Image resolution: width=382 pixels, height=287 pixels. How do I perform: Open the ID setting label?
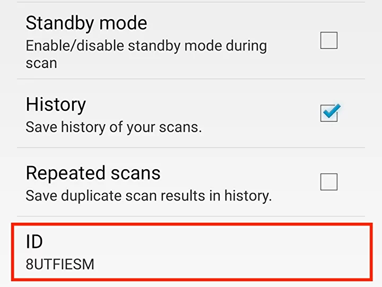point(34,242)
